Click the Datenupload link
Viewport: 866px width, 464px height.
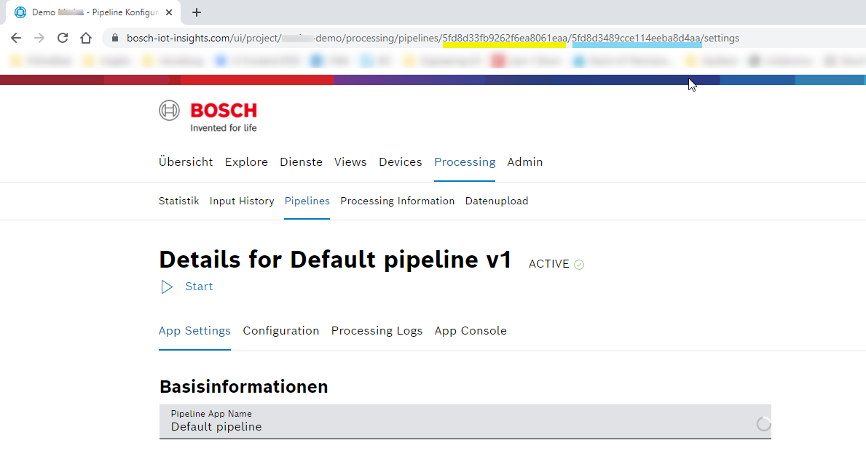pyautogui.click(x=496, y=201)
